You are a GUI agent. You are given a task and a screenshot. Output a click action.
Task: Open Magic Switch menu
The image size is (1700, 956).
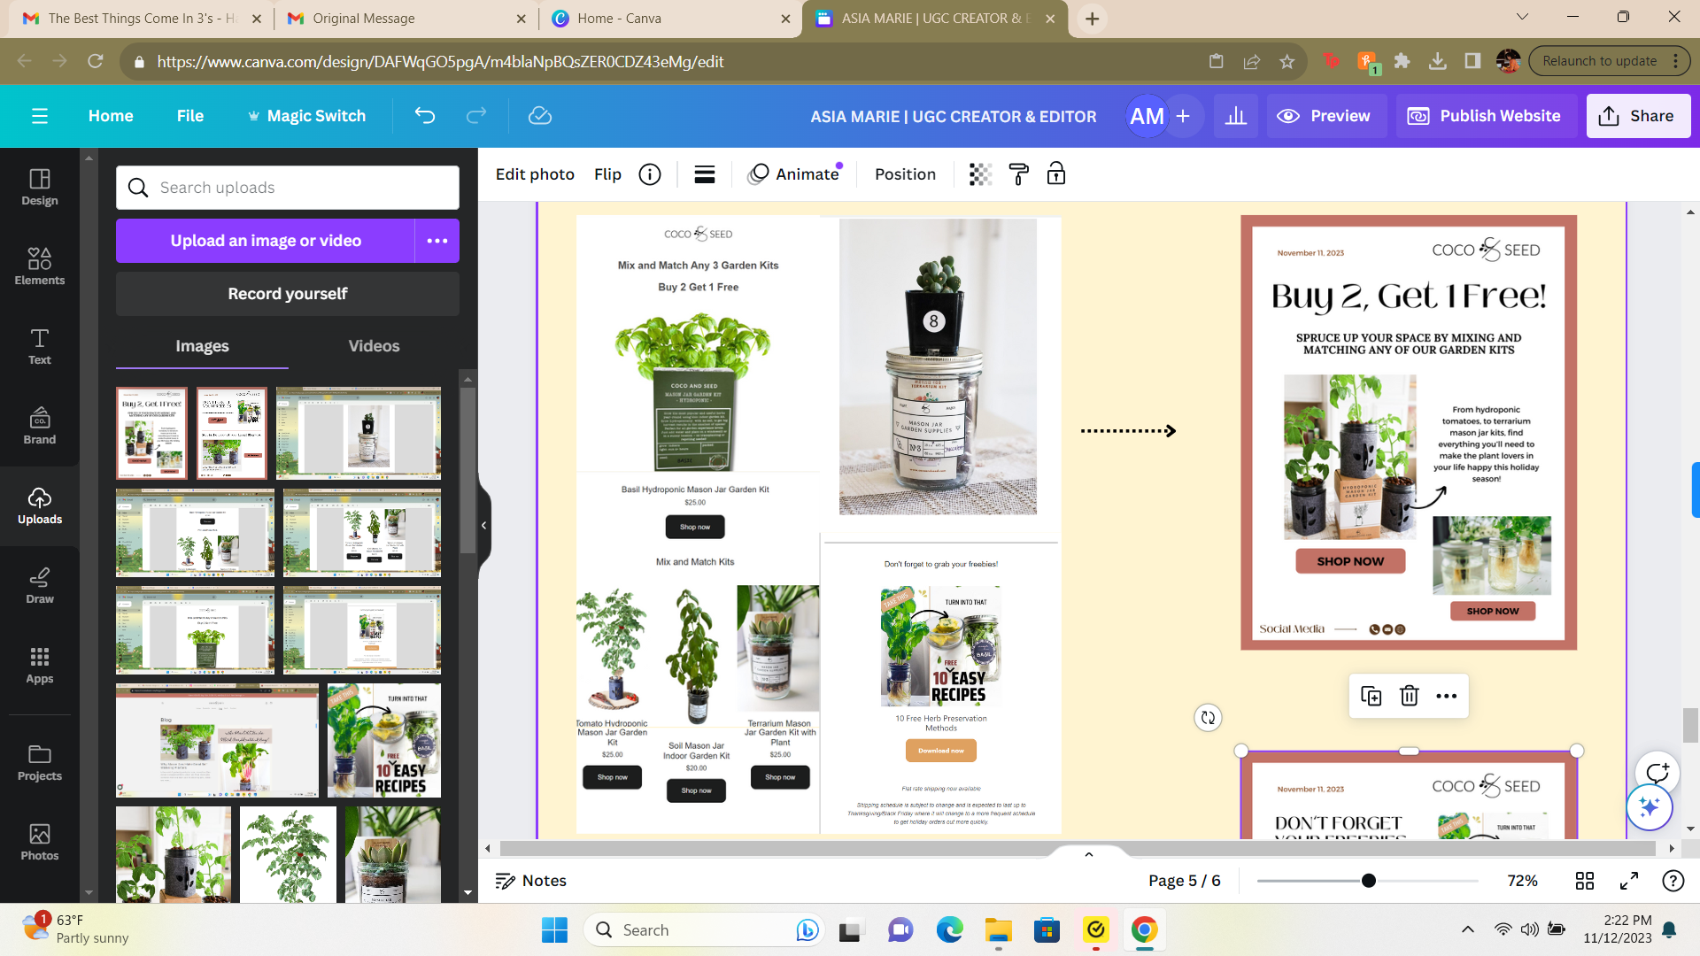306,116
